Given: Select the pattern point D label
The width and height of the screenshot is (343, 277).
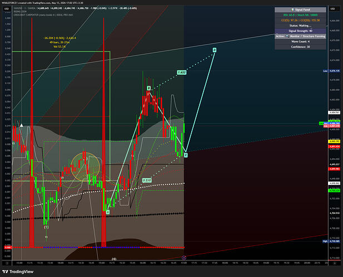Looking at the screenshot, I should tap(215, 50).
